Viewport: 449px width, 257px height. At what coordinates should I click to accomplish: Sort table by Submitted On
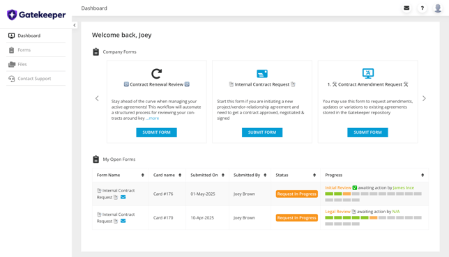click(223, 175)
